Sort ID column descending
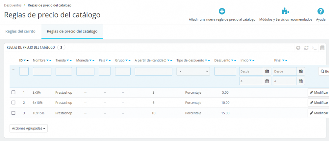This screenshot has height=141, width=329. click(x=25, y=60)
